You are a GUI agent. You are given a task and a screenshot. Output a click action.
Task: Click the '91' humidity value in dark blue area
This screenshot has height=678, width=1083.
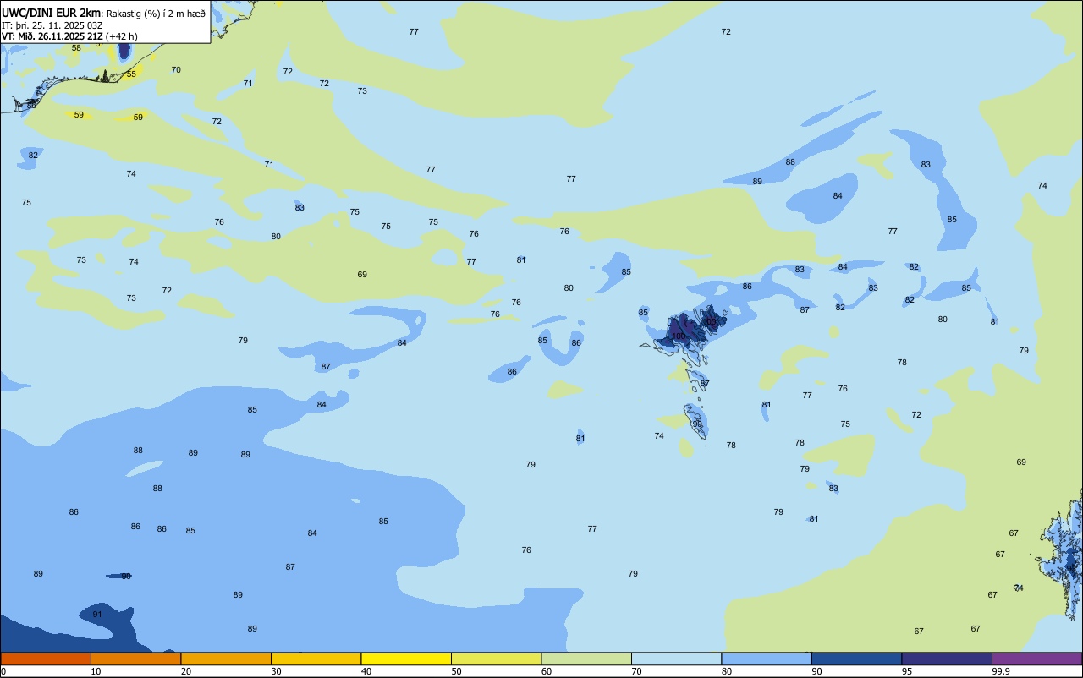click(97, 615)
